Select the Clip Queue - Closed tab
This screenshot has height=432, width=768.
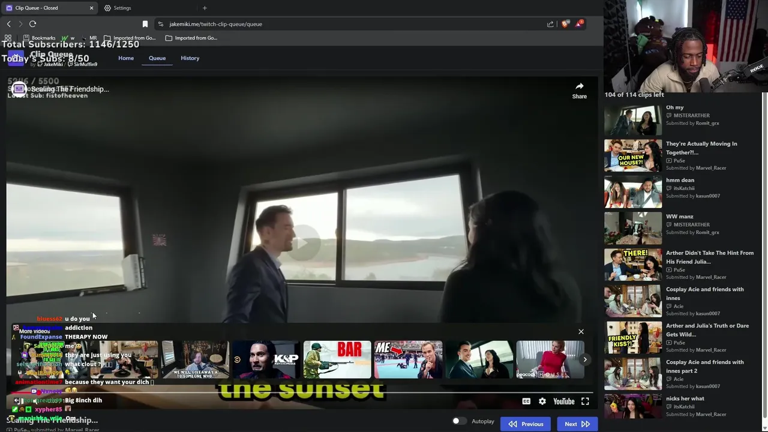click(49, 8)
